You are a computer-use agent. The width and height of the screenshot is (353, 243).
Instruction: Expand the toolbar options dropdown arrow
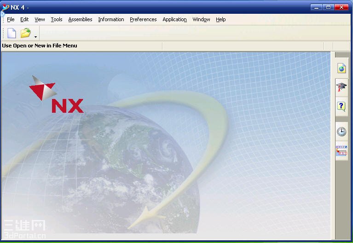click(35, 37)
